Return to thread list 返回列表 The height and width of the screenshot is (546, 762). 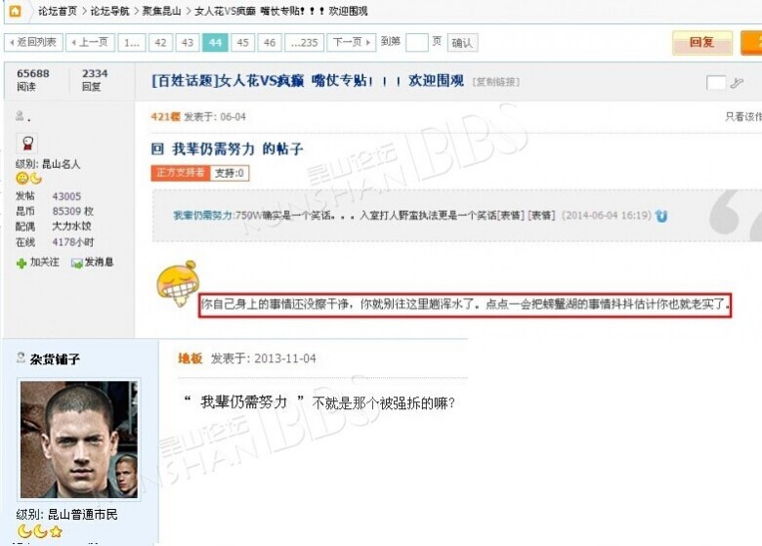click(33, 43)
